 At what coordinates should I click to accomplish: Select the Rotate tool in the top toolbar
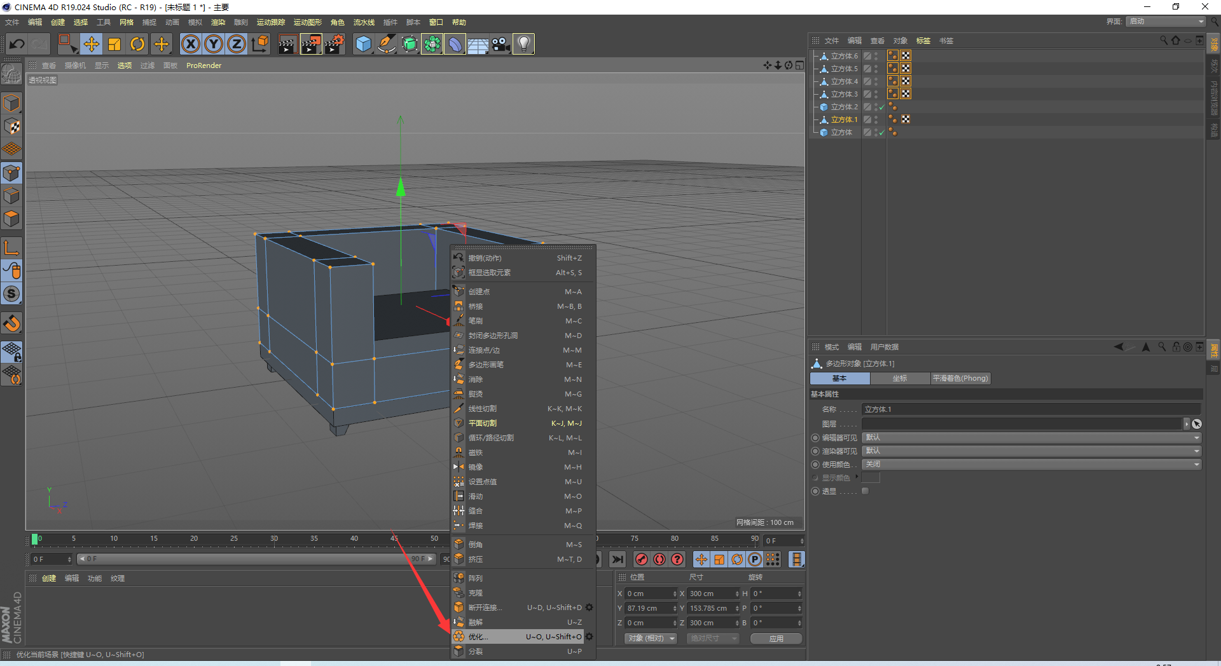[137, 44]
